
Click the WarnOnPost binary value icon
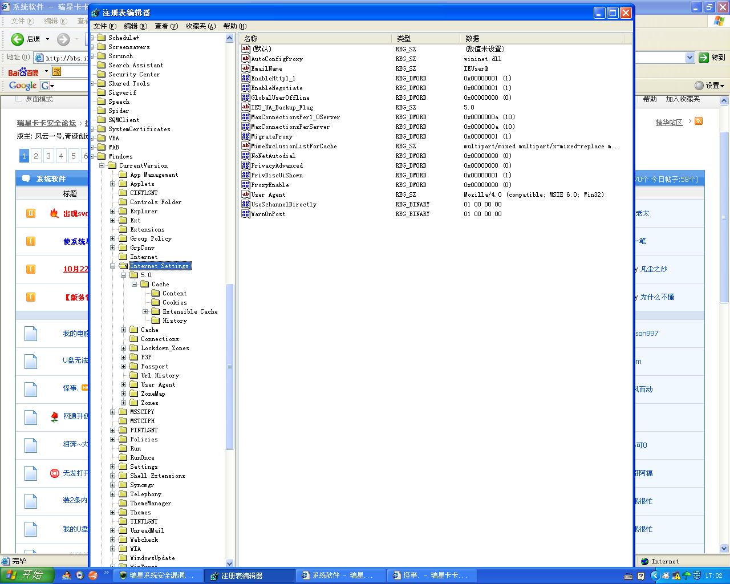click(x=246, y=214)
